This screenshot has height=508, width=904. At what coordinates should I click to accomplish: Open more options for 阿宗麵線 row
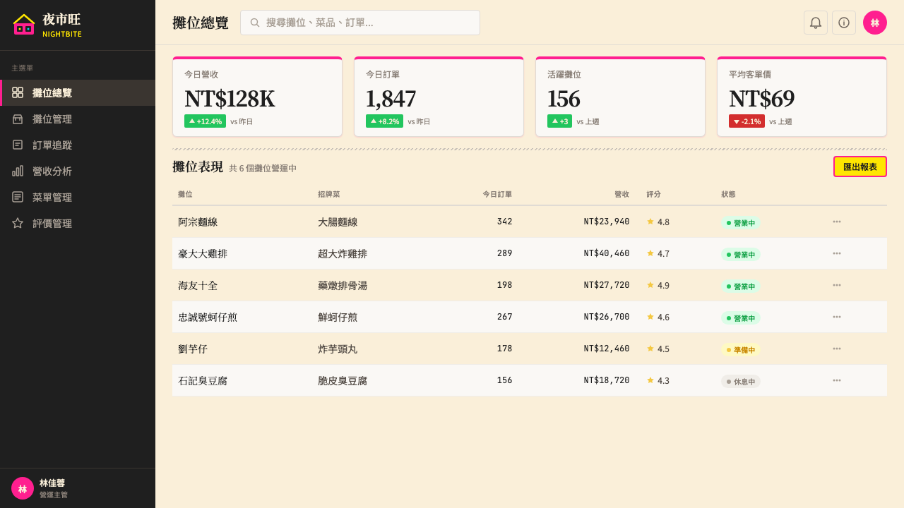(x=837, y=222)
